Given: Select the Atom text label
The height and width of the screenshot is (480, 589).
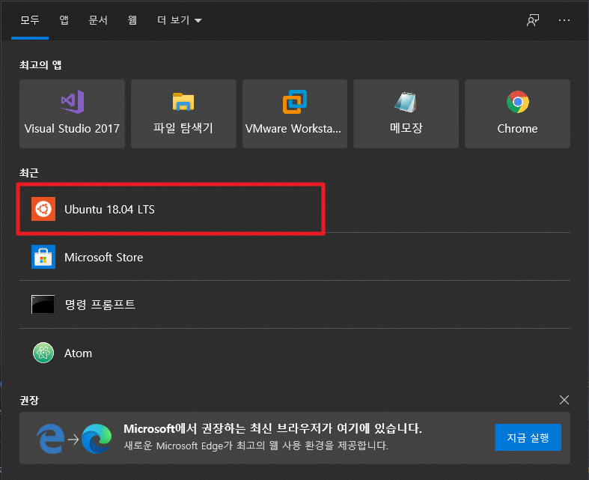Looking at the screenshot, I should tap(78, 353).
